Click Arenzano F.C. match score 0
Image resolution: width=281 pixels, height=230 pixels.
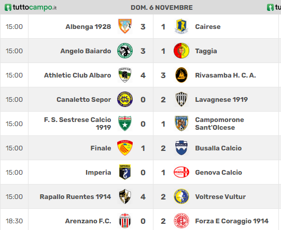[143, 221]
